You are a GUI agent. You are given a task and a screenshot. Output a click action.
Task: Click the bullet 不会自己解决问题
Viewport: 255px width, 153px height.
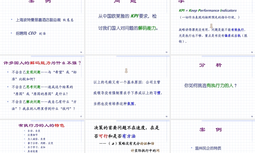44,105
